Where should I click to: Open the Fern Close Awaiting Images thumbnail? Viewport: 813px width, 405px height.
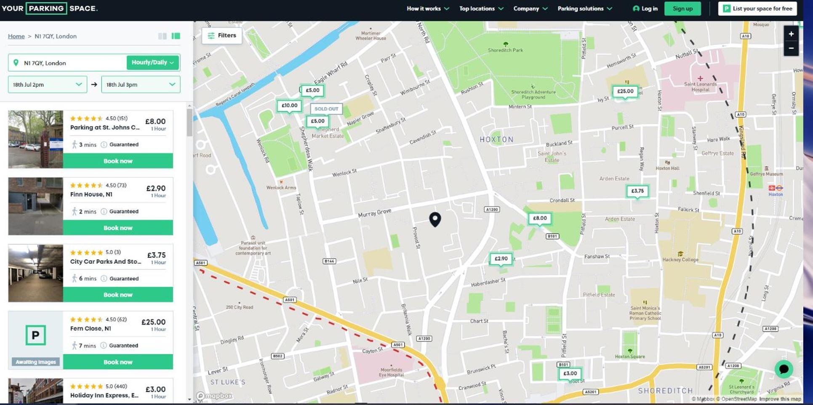pos(36,340)
